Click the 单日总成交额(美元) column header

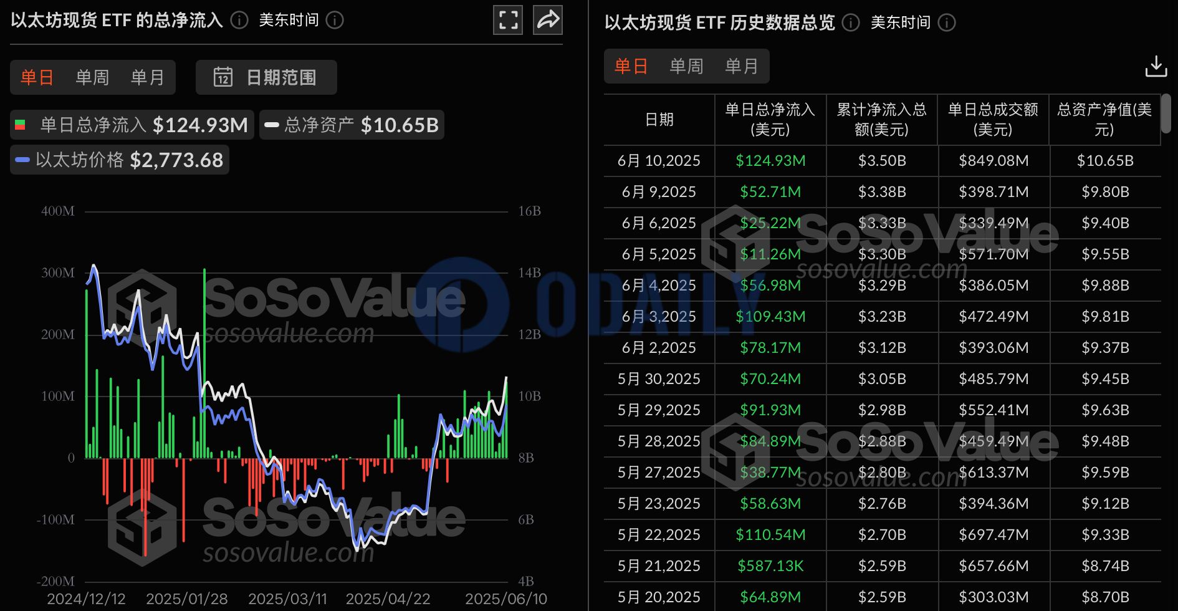(x=994, y=120)
